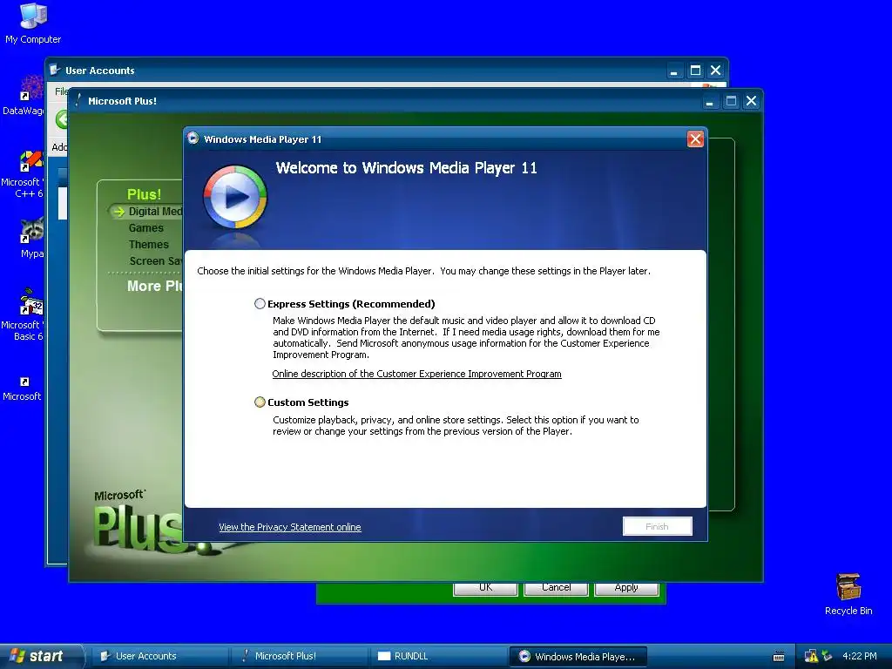Screen dimensions: 892x669
Task: Minimize the Microsoft Plus! window
Action: 709,101
